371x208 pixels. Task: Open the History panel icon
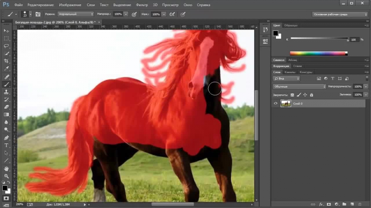[x=265, y=30]
